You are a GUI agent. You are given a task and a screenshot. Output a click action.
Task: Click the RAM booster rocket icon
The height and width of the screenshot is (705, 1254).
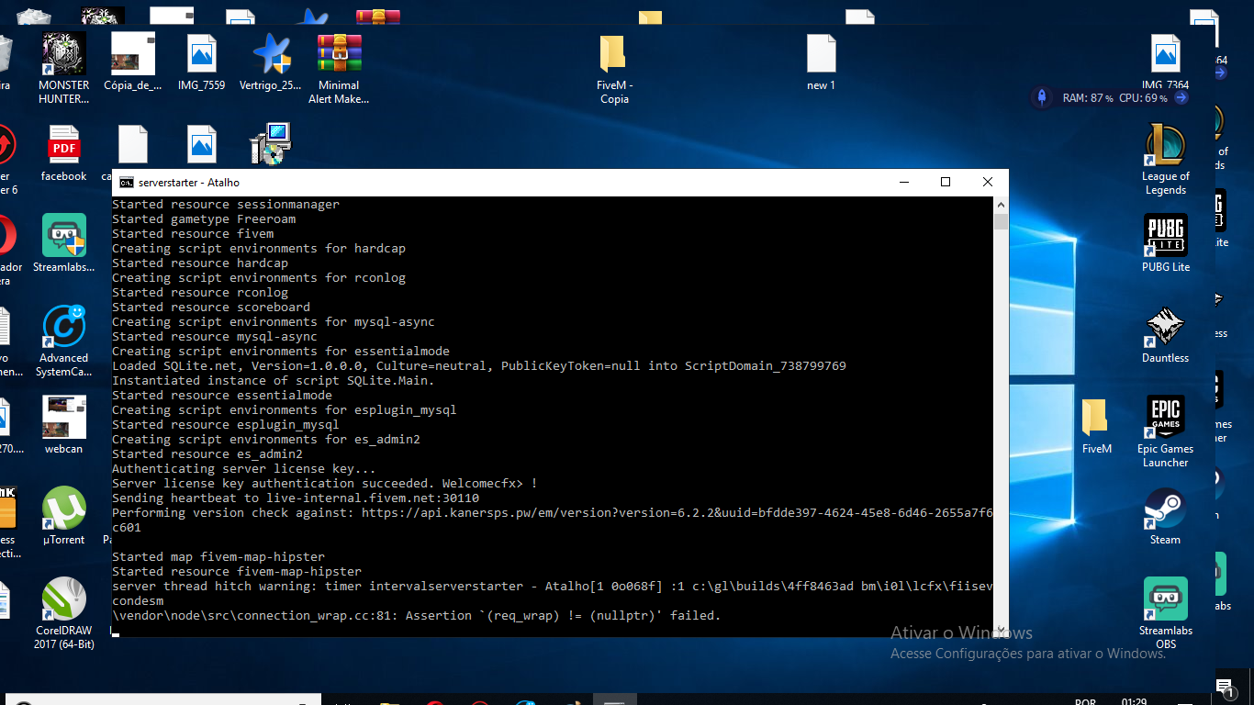(1042, 97)
